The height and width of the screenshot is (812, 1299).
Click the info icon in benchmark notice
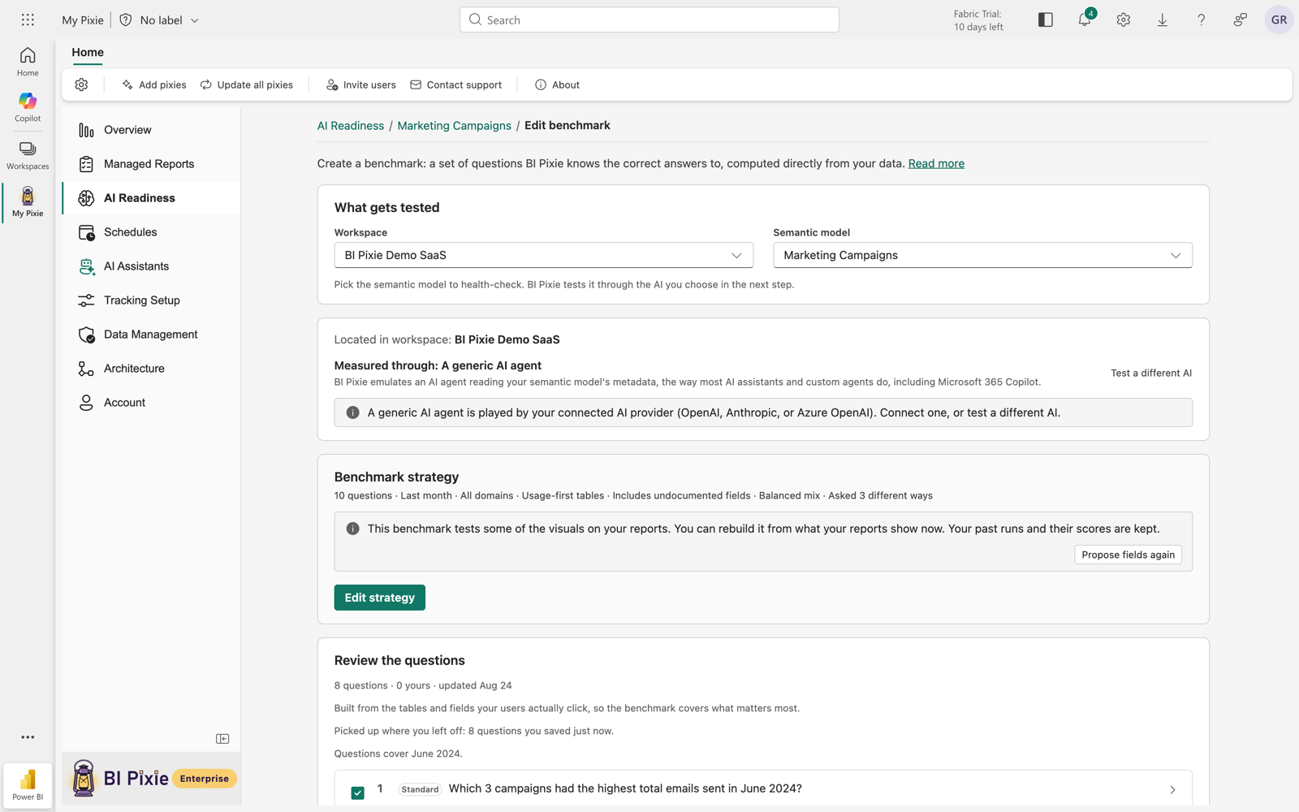(x=352, y=529)
